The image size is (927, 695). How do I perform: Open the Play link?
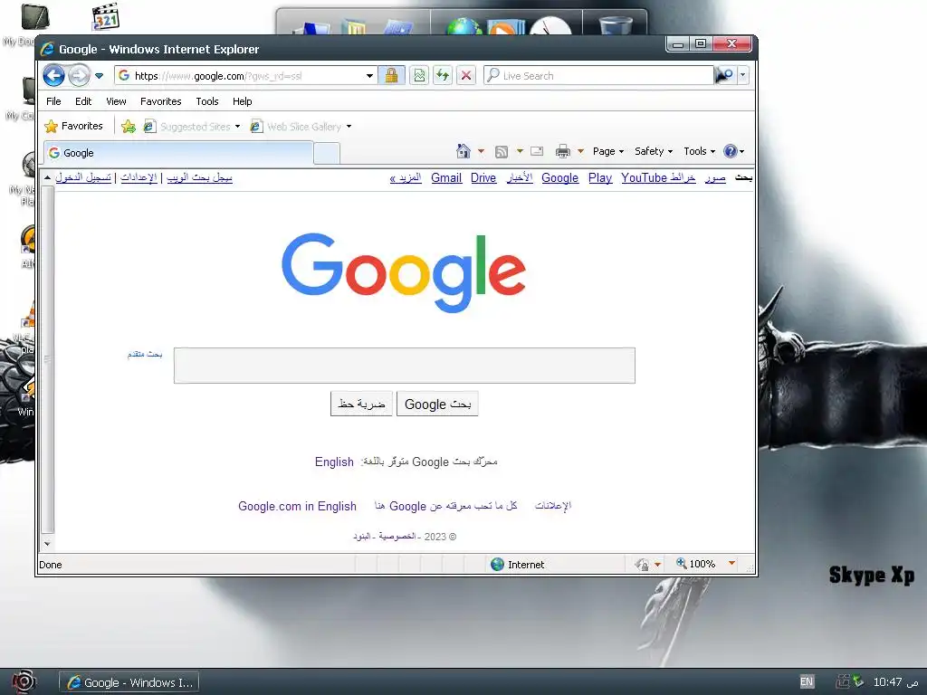(600, 178)
